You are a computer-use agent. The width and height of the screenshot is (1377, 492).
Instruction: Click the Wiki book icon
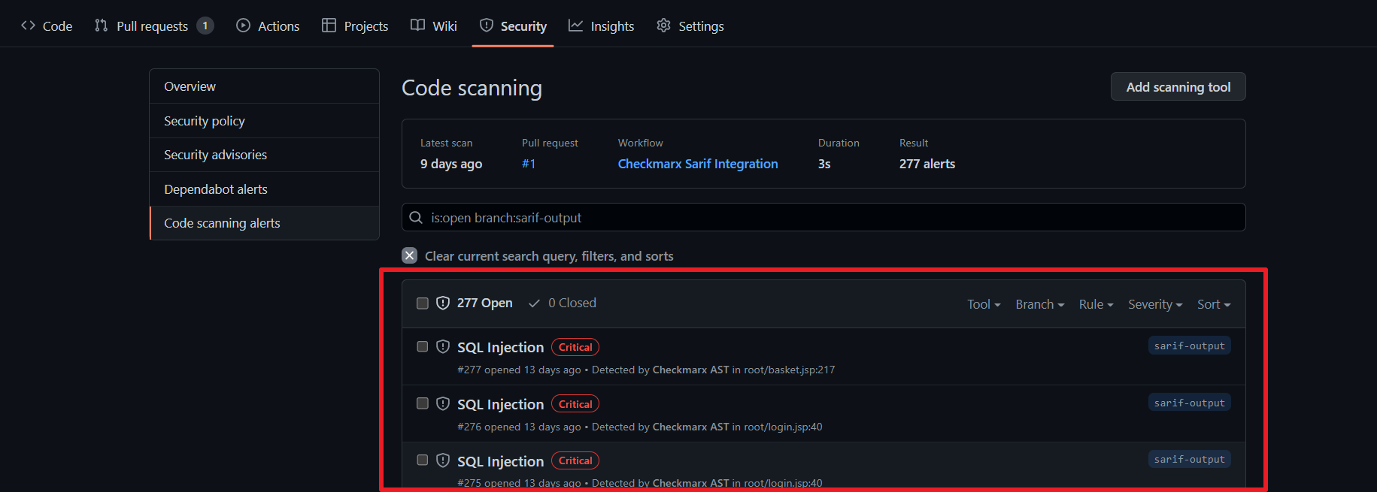click(x=417, y=26)
